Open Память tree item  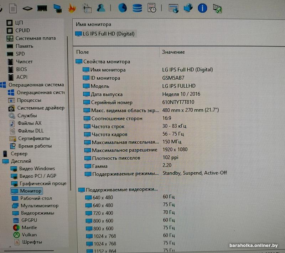[x=20, y=46]
